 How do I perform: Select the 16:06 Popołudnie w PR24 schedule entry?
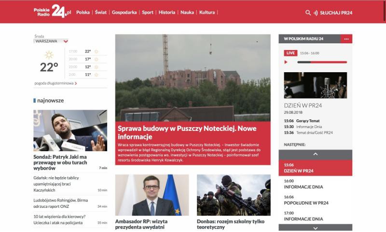[x=303, y=200]
